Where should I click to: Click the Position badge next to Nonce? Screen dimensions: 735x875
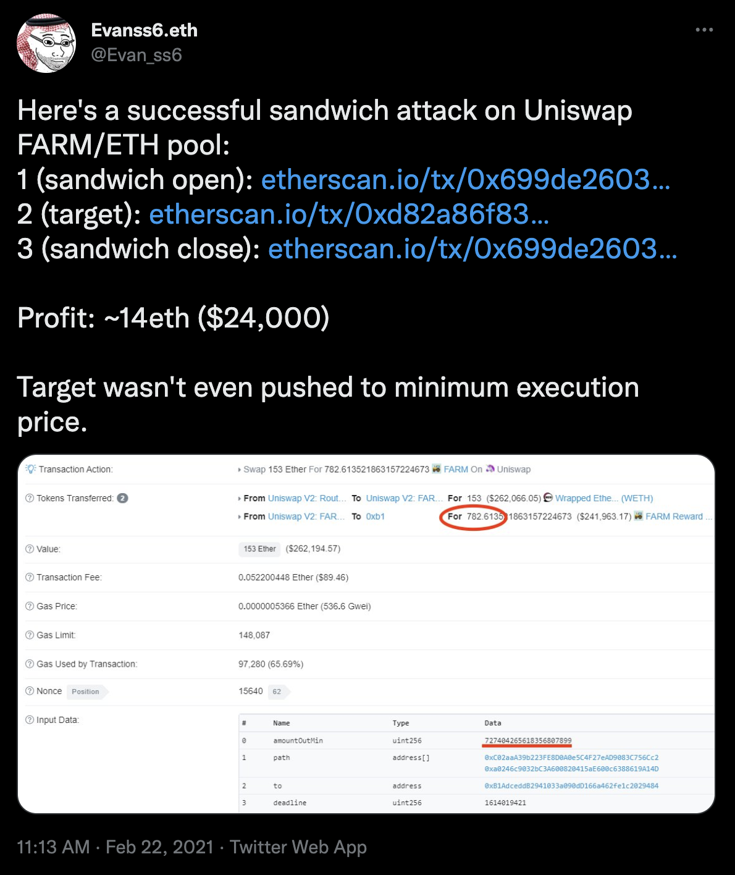point(85,691)
